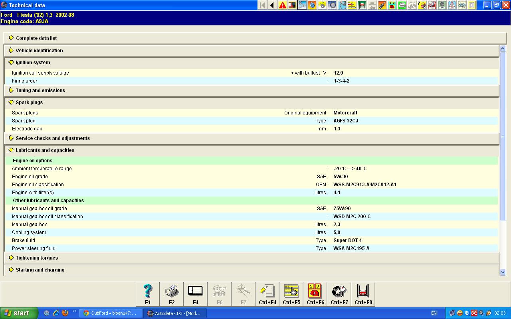The width and height of the screenshot is (511, 319).
Task: Go back with the black left arrow
Action: click(272, 5)
